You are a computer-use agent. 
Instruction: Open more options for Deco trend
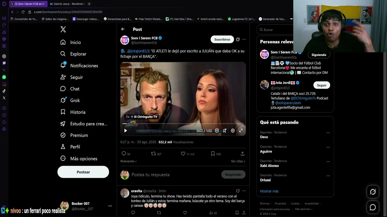[x=328, y=133]
